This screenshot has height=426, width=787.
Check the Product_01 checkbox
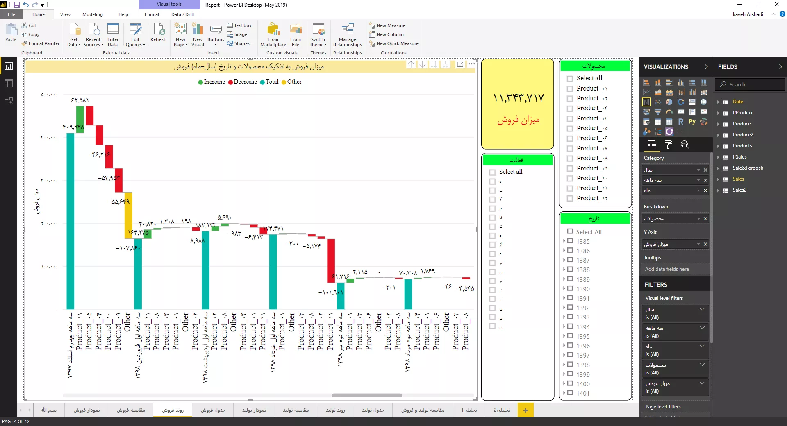(570, 88)
